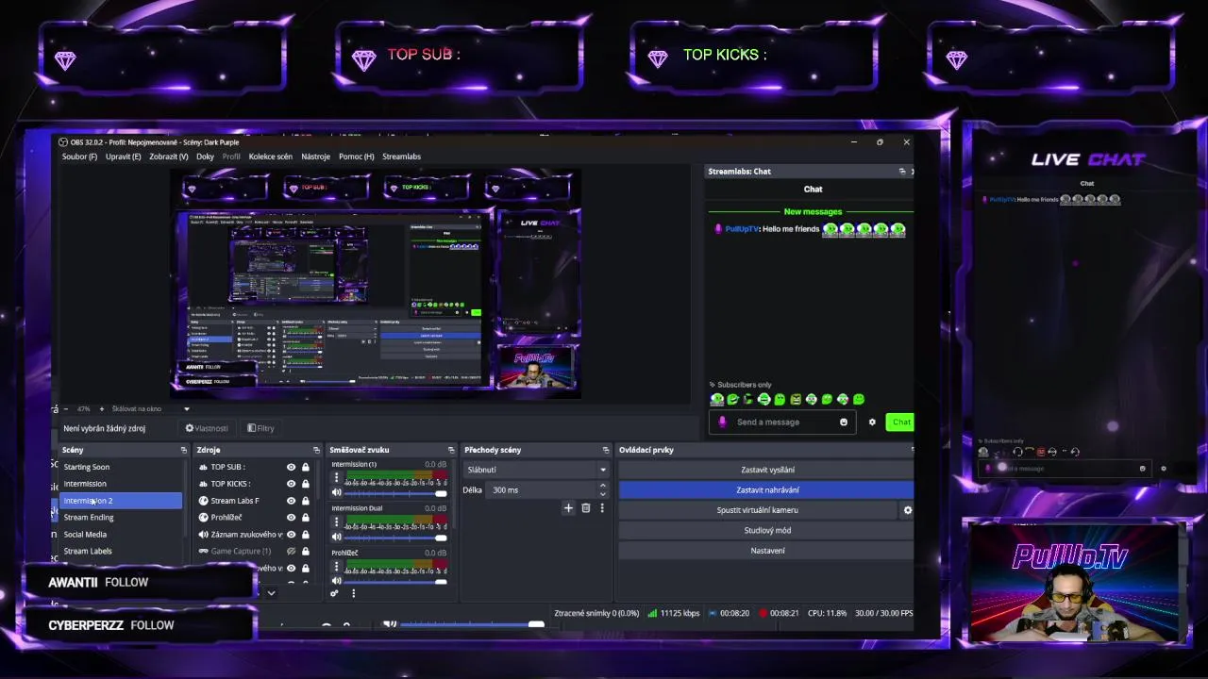Adjust the Intermission Dual volume slider
Screen dimensions: 1208x679
click(x=395, y=538)
